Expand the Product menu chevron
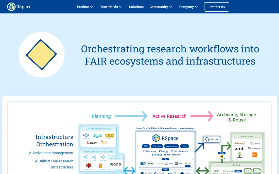This screenshot has width=279, height=174. (x=92, y=7)
